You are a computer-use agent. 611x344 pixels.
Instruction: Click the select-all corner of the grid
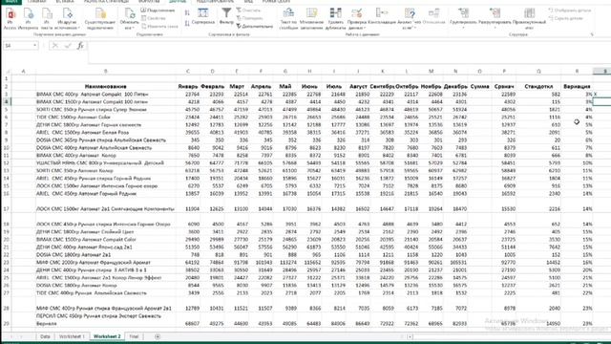(7, 71)
